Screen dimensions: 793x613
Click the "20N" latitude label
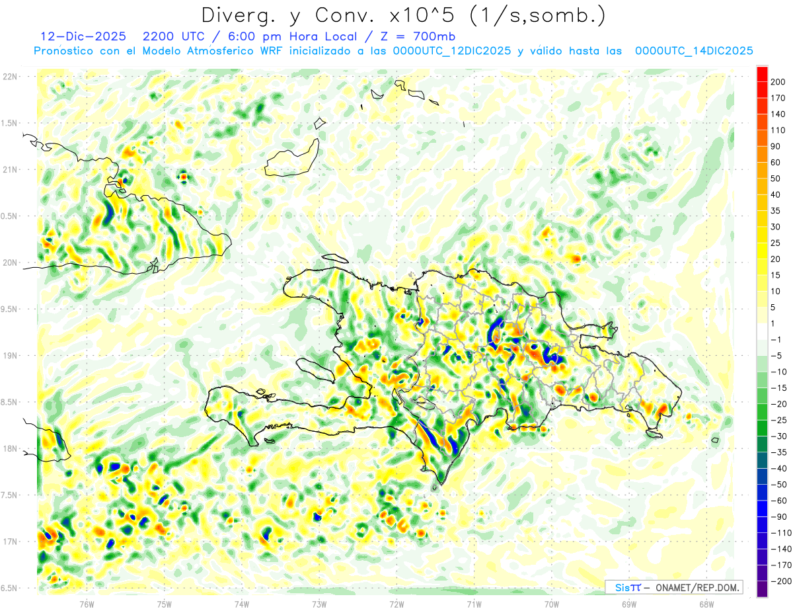click(x=10, y=263)
